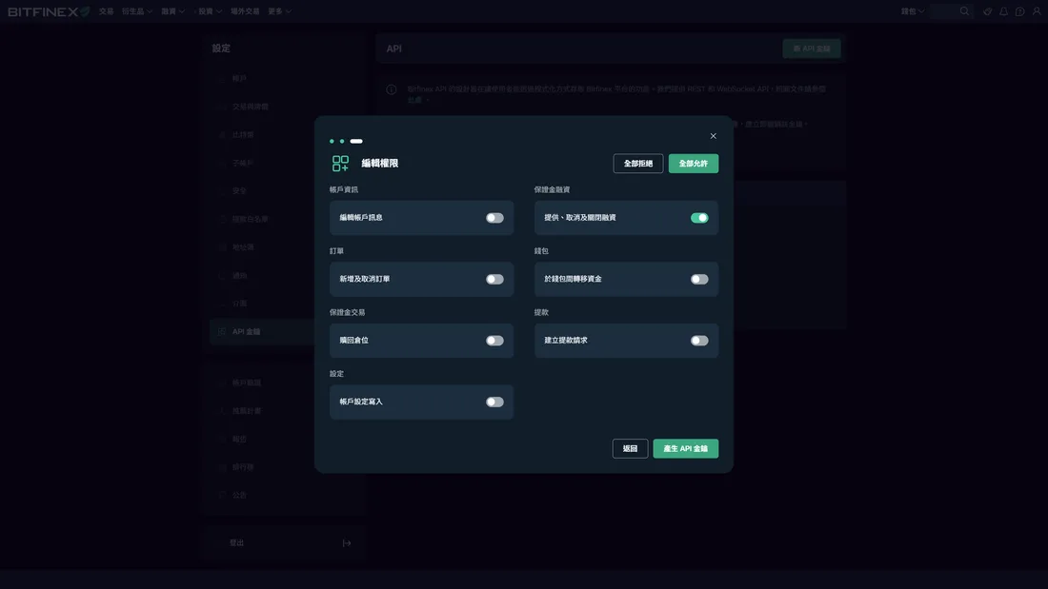Toggle 於錢包間轉移資金 switch
Viewport: 1048px width, 589px height.
tap(699, 279)
